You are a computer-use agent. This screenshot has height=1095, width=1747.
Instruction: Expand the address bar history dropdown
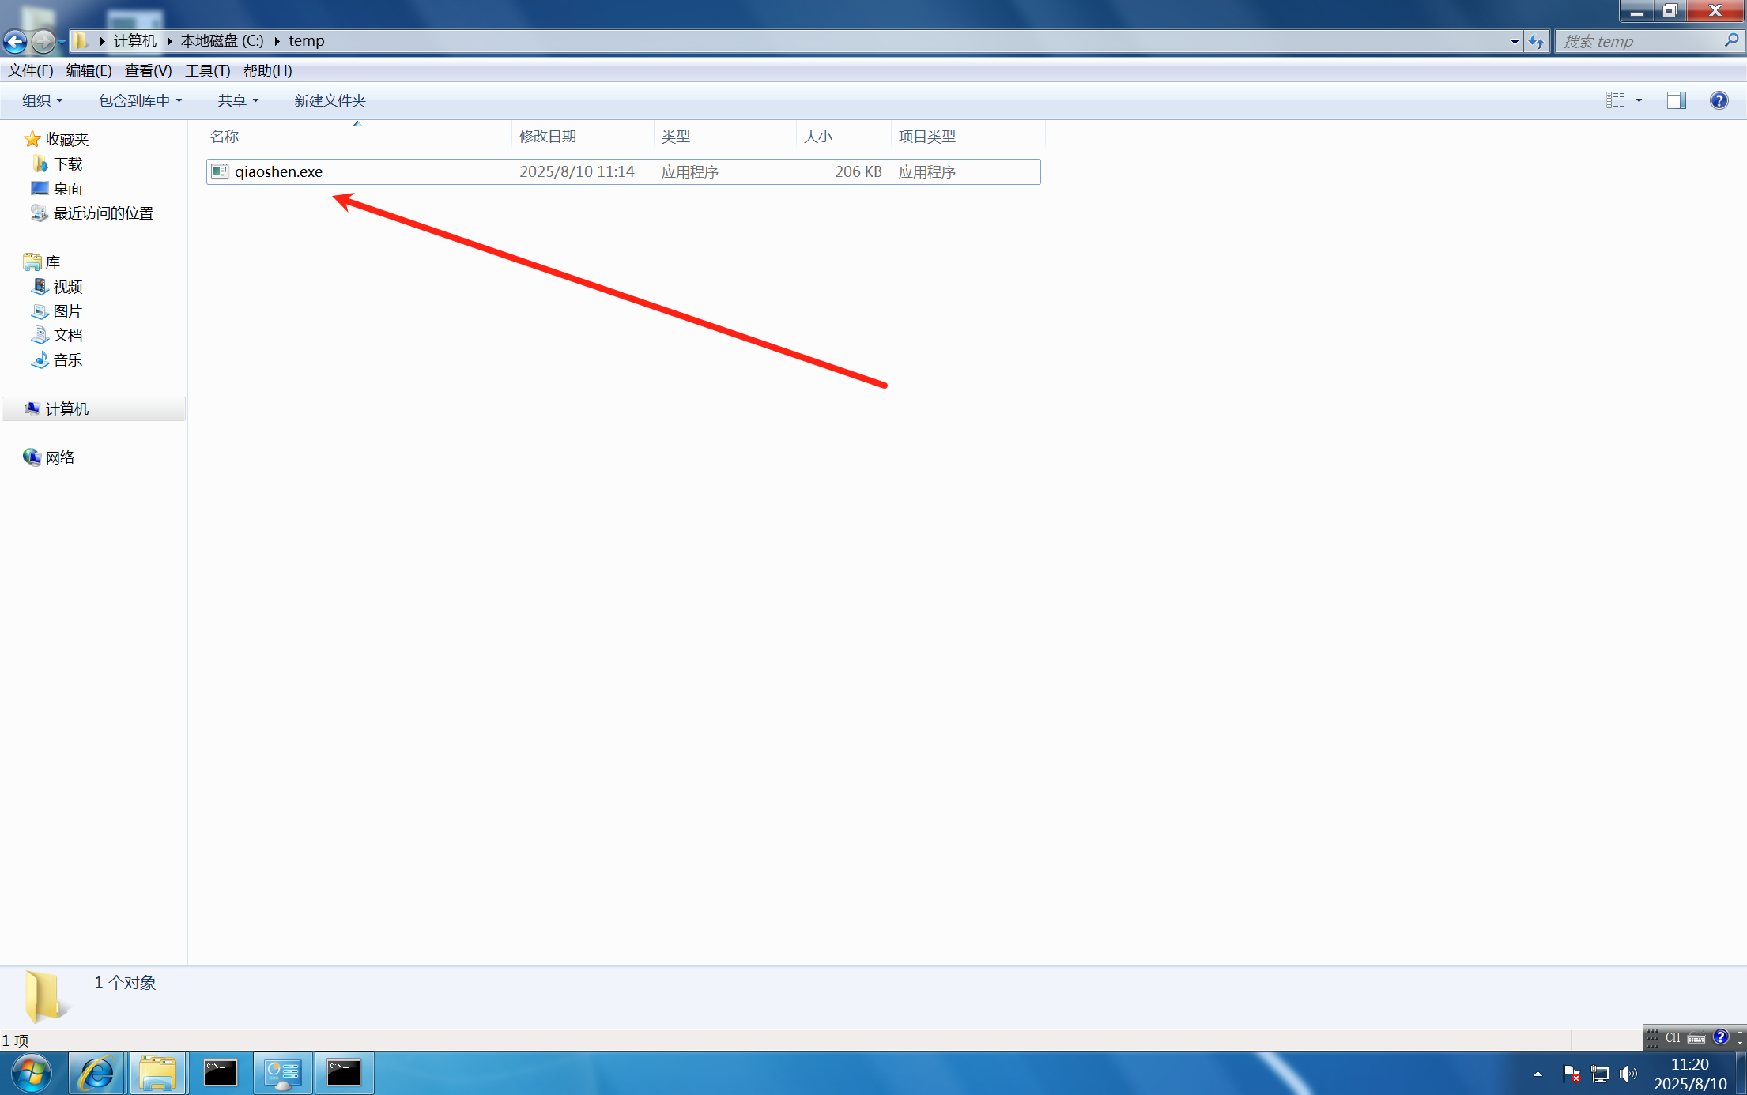click(x=1514, y=41)
